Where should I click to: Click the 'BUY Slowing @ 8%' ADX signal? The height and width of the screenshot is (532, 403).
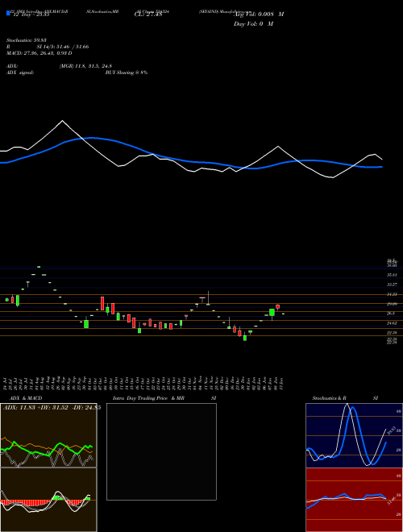click(x=127, y=73)
